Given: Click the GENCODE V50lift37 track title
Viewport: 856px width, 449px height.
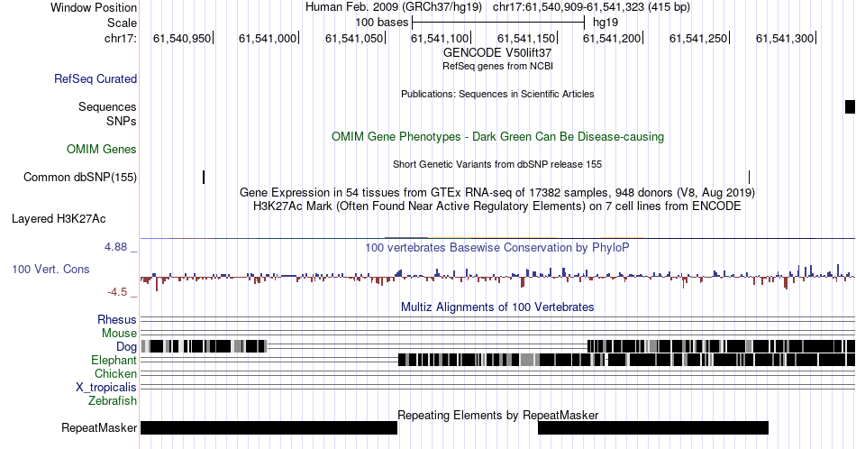Looking at the screenshot, I should [497, 52].
